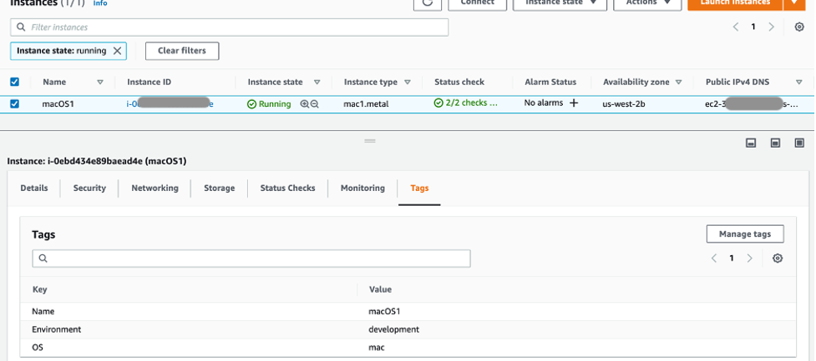This screenshot has width=816, height=361.
Task: Select the Tags tab
Action: coord(419,188)
